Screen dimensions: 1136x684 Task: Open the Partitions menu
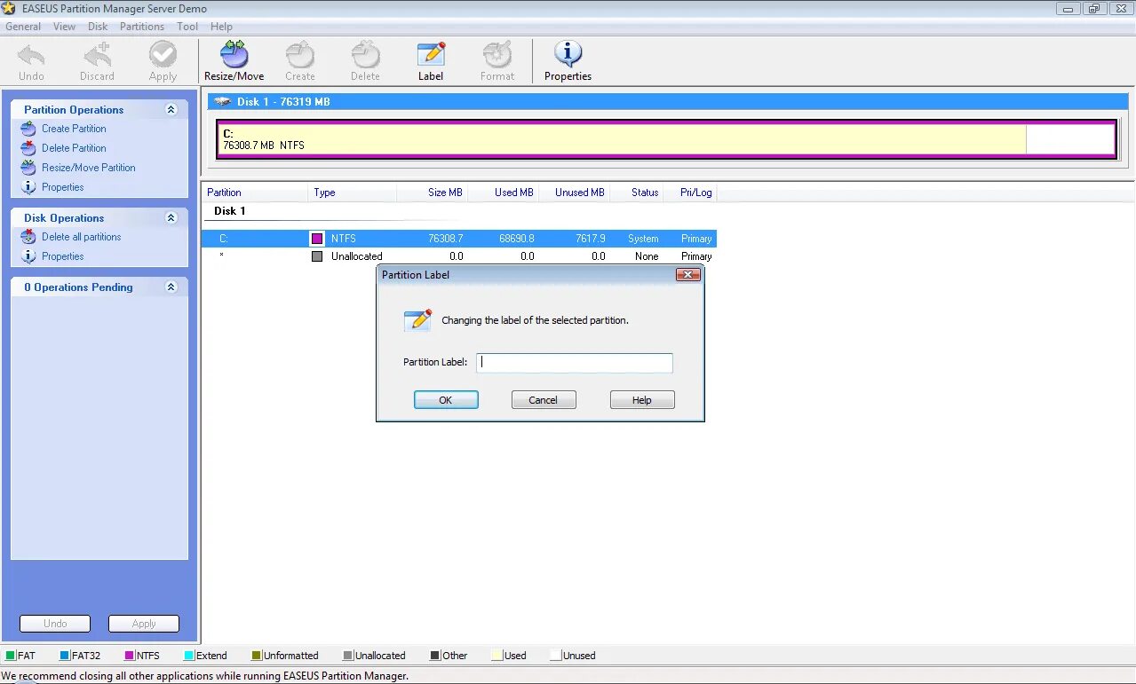click(x=142, y=27)
